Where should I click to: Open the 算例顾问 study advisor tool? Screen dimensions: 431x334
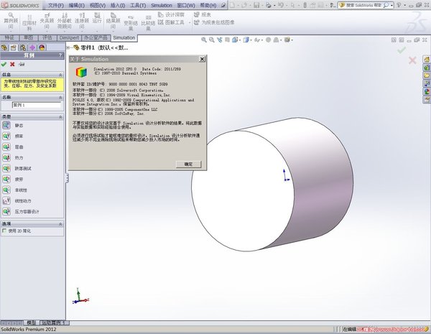(x=11, y=21)
